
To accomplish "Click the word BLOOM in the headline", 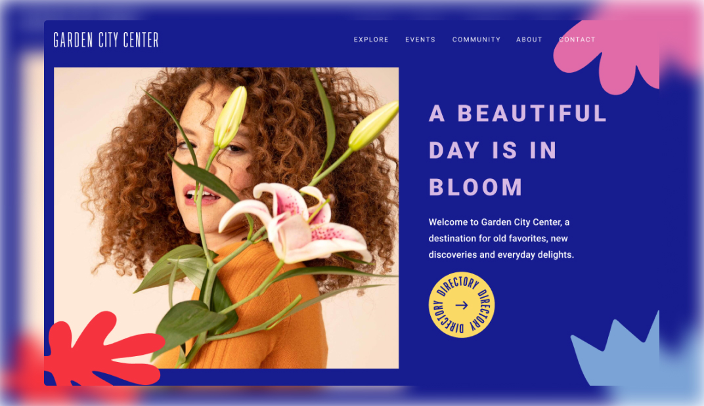I will (475, 187).
